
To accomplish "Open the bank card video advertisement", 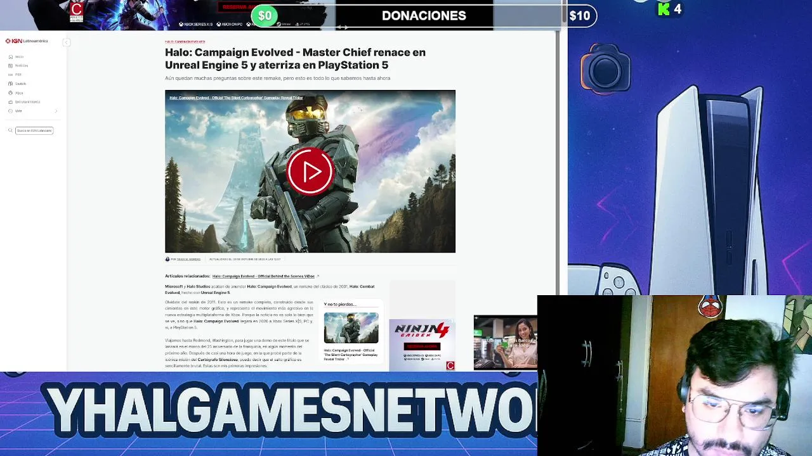I will pyautogui.click(x=505, y=343).
